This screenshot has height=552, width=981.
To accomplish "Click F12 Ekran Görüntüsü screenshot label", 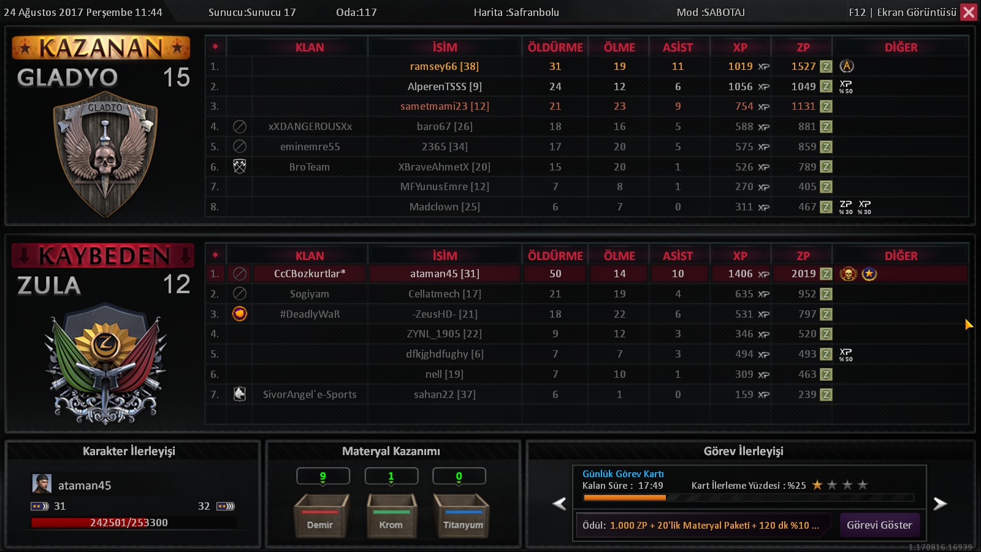I will [903, 12].
